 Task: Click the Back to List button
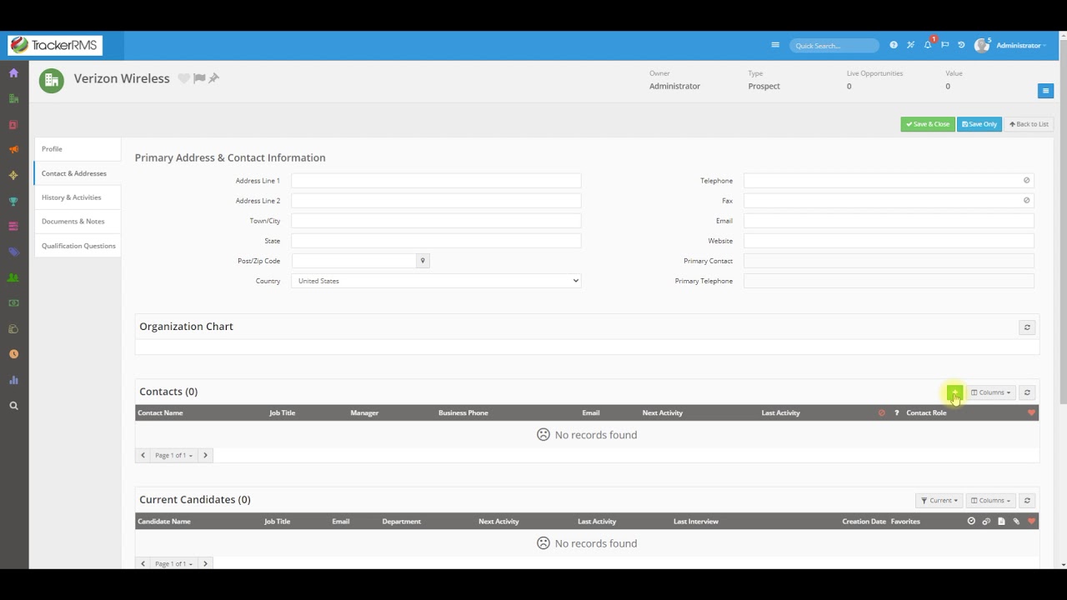coord(1029,124)
